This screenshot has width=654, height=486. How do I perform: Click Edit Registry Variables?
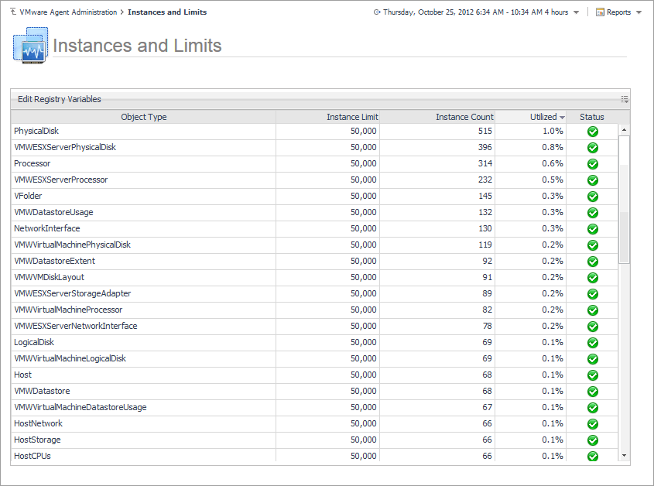tap(60, 99)
